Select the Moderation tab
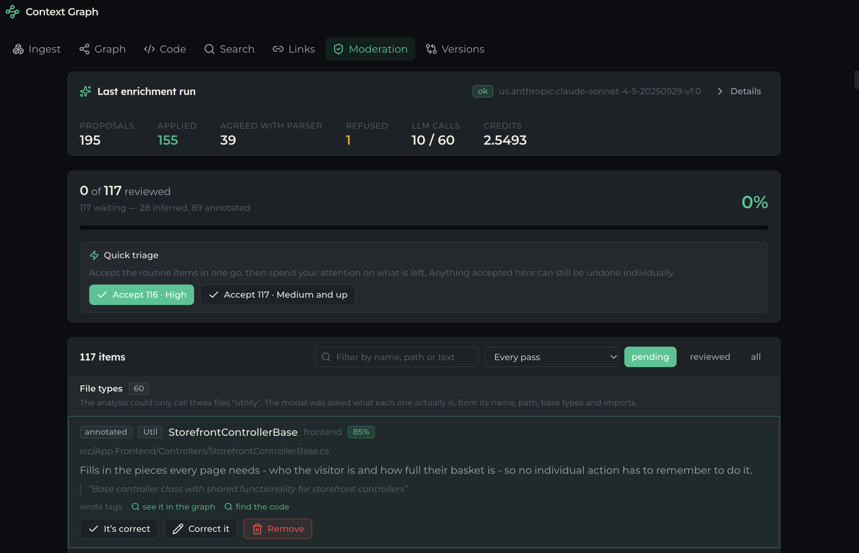Screen dimensions: 859x553 click(x=370, y=49)
